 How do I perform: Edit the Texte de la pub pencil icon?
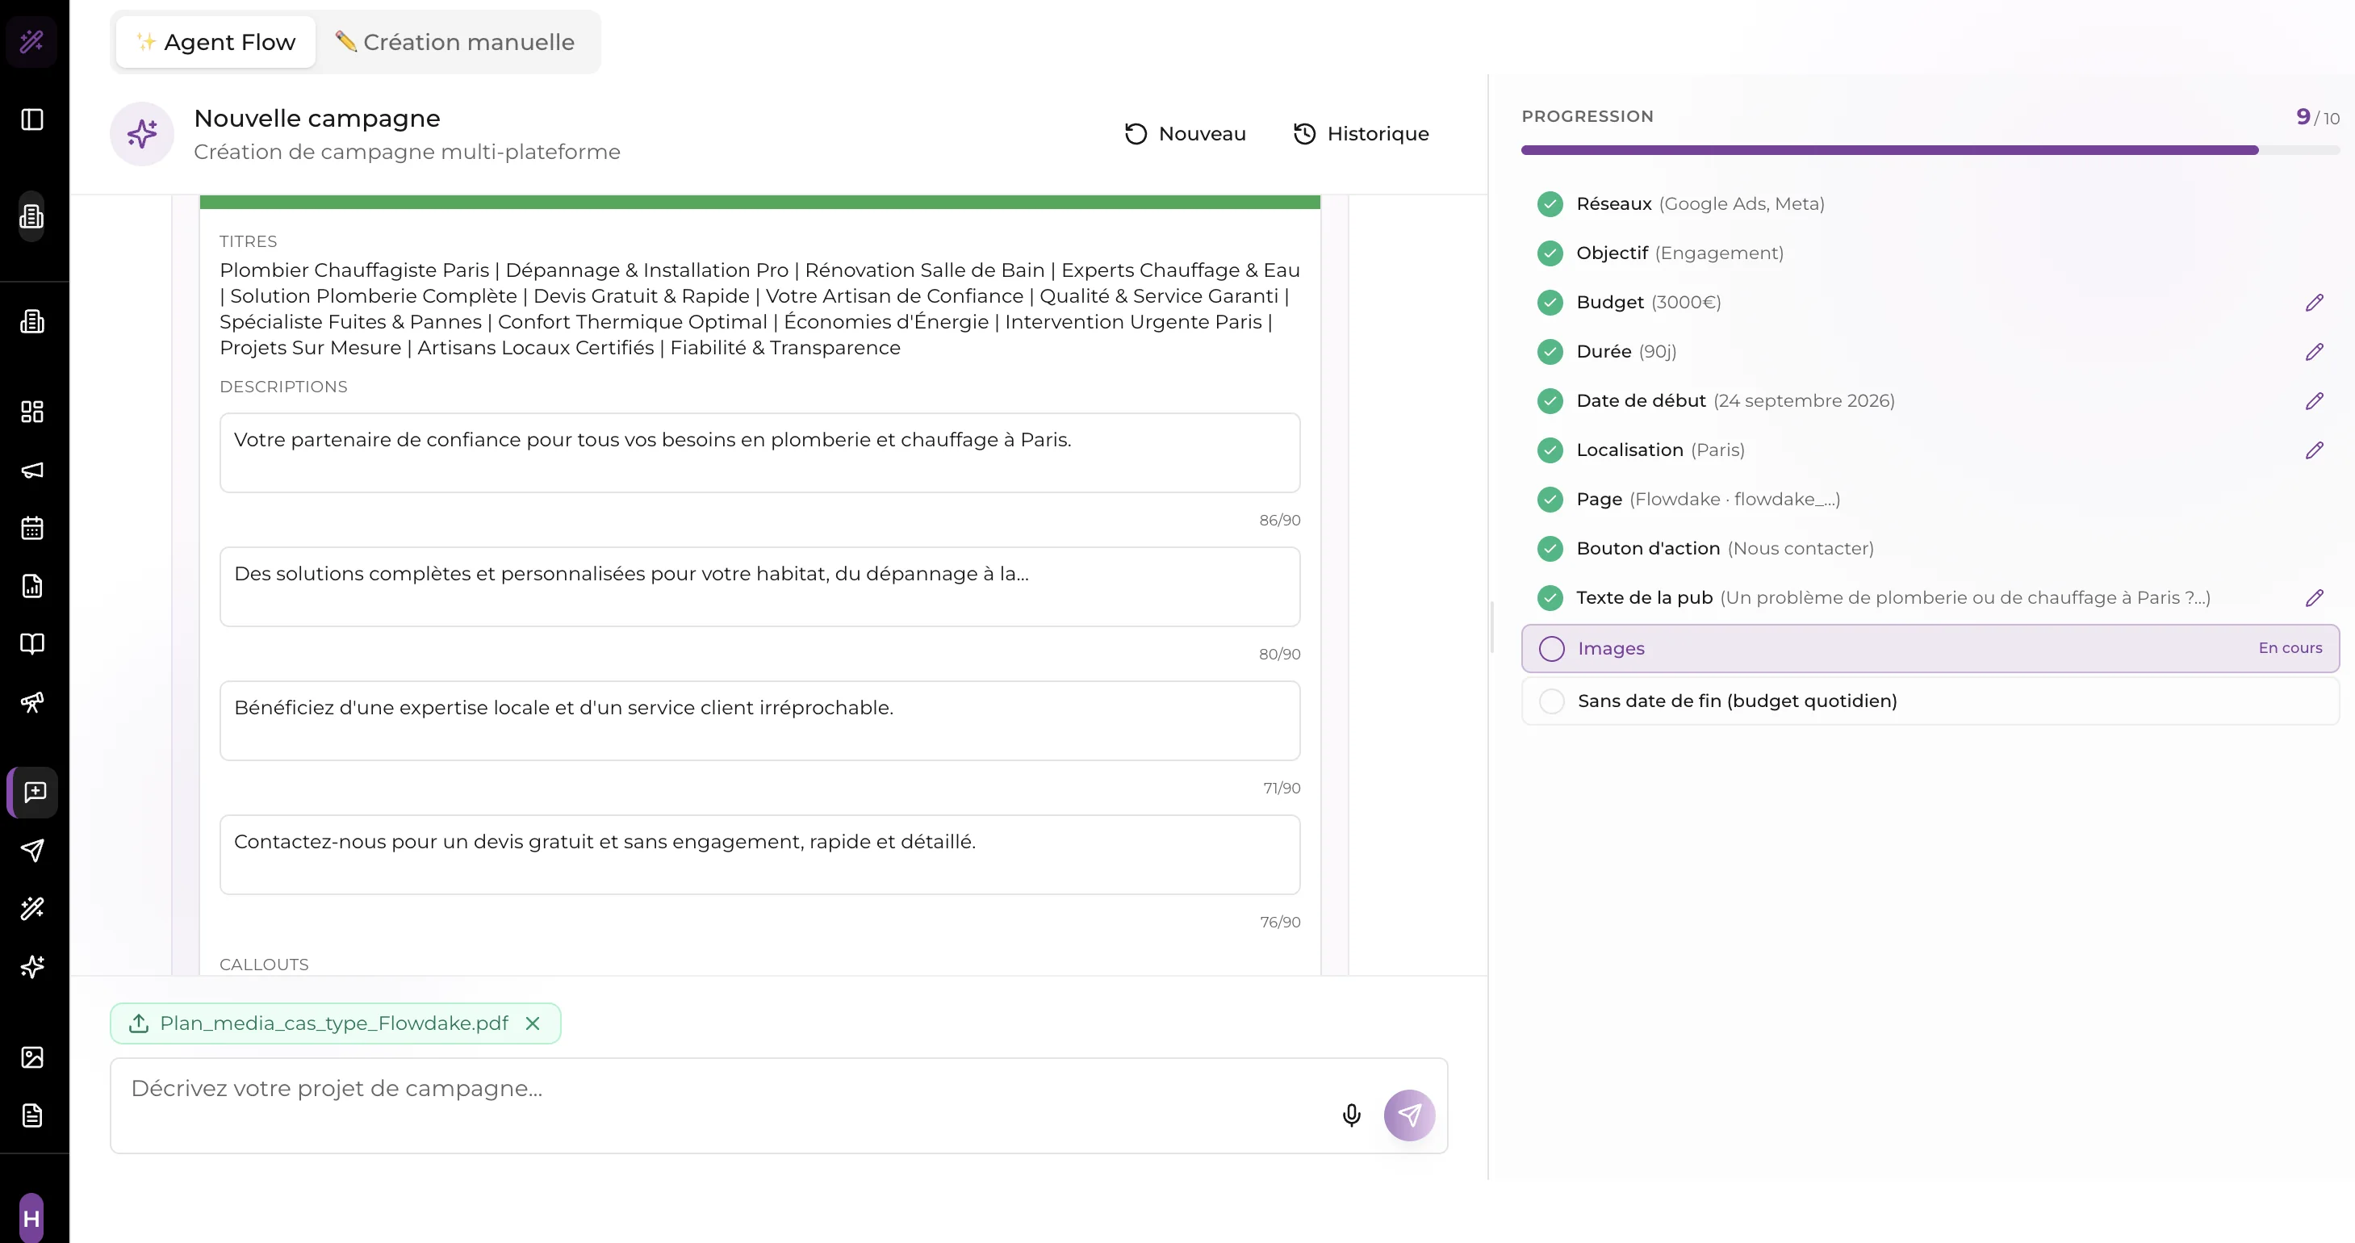pyautogui.click(x=2314, y=598)
